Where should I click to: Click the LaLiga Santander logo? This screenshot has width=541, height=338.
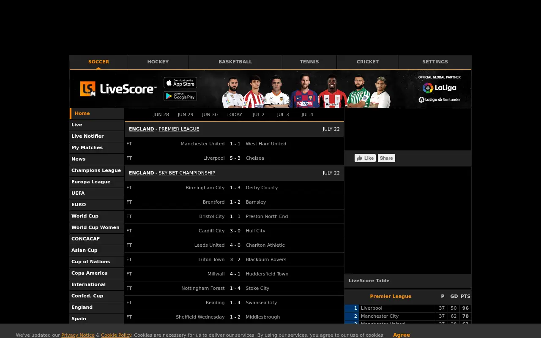click(x=440, y=100)
